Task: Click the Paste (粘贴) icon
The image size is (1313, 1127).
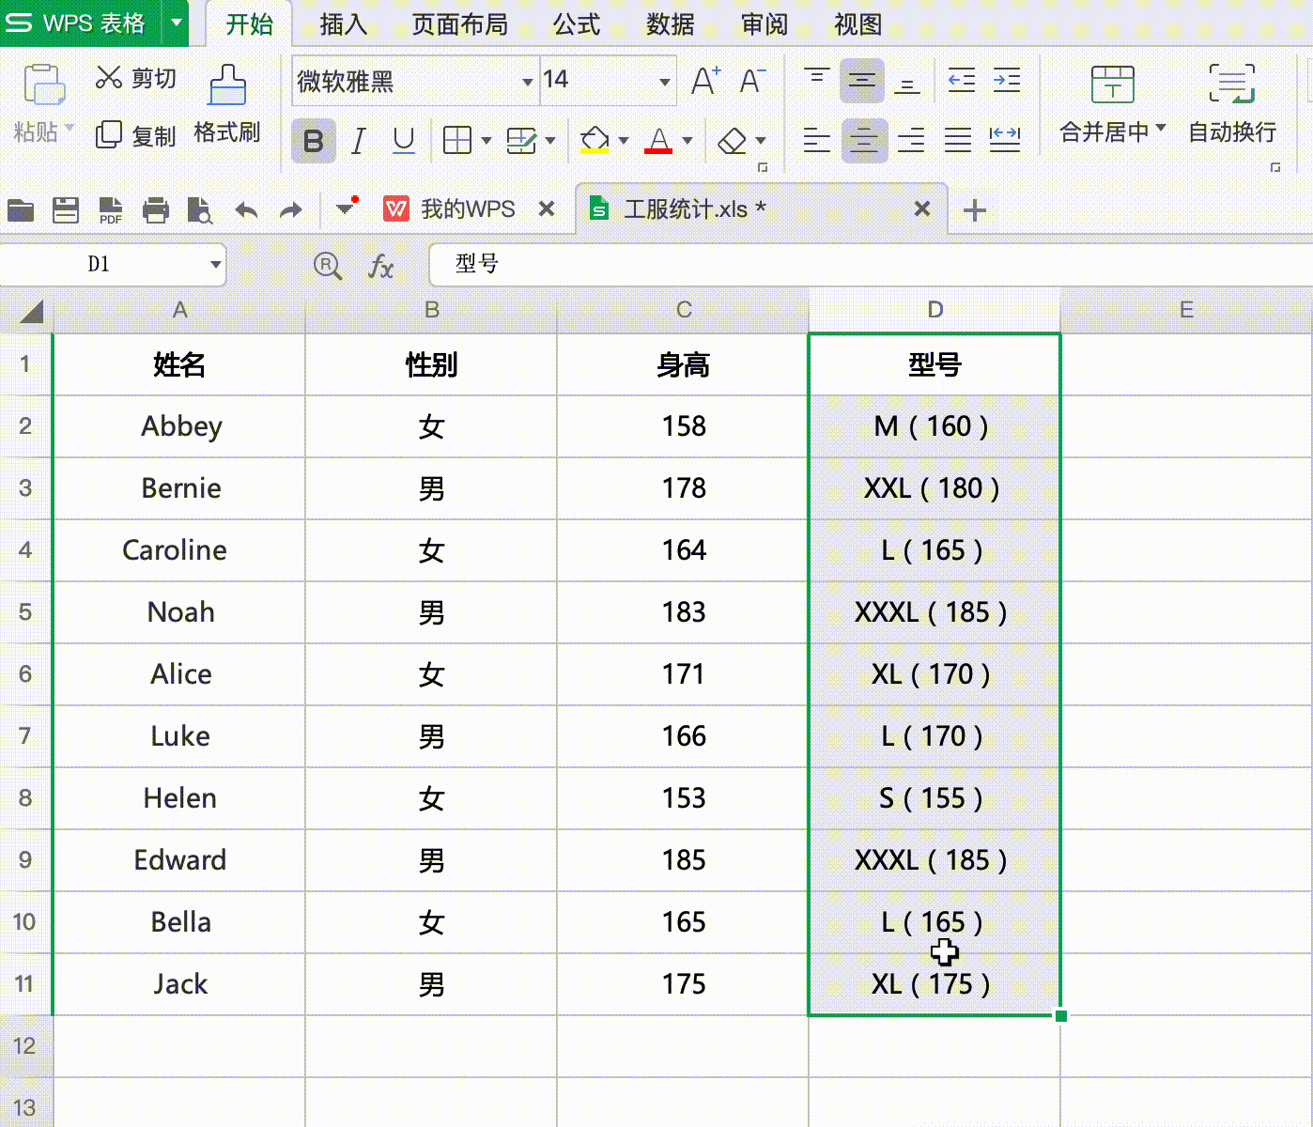Action: pos(43,85)
